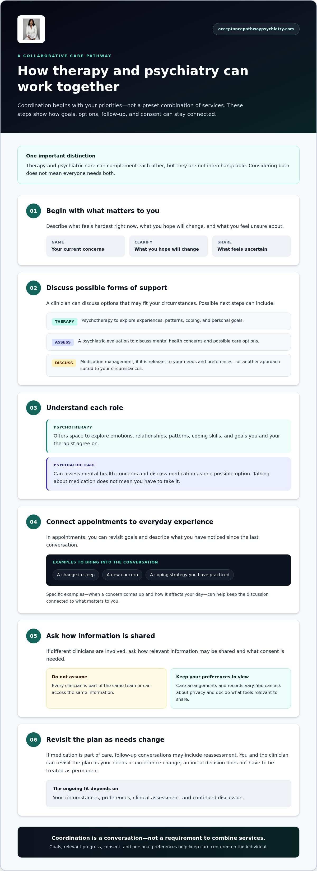Select the "Your current concerns" card

(x=85, y=246)
